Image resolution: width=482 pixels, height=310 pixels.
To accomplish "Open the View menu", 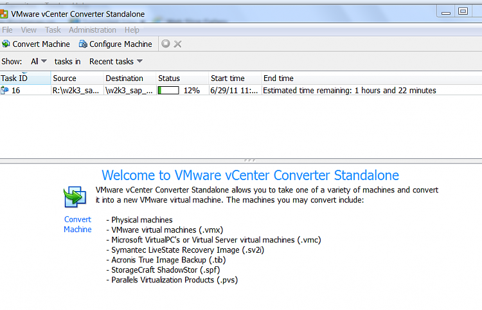I will click(28, 30).
